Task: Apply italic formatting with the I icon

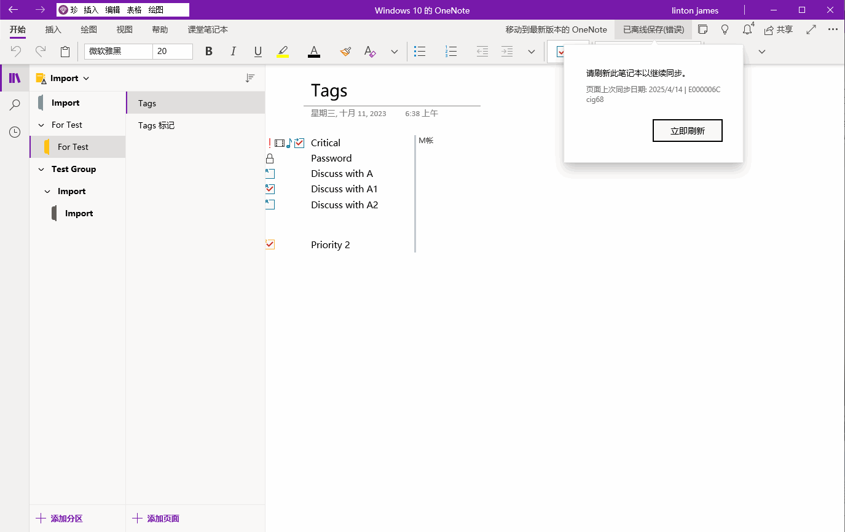Action: [234, 52]
